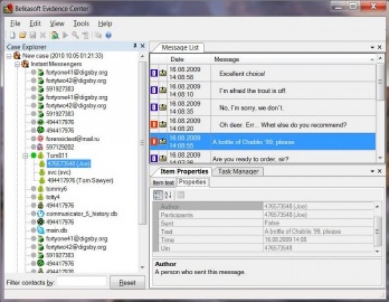Click the green status dot next to Tom811

(x=34, y=156)
